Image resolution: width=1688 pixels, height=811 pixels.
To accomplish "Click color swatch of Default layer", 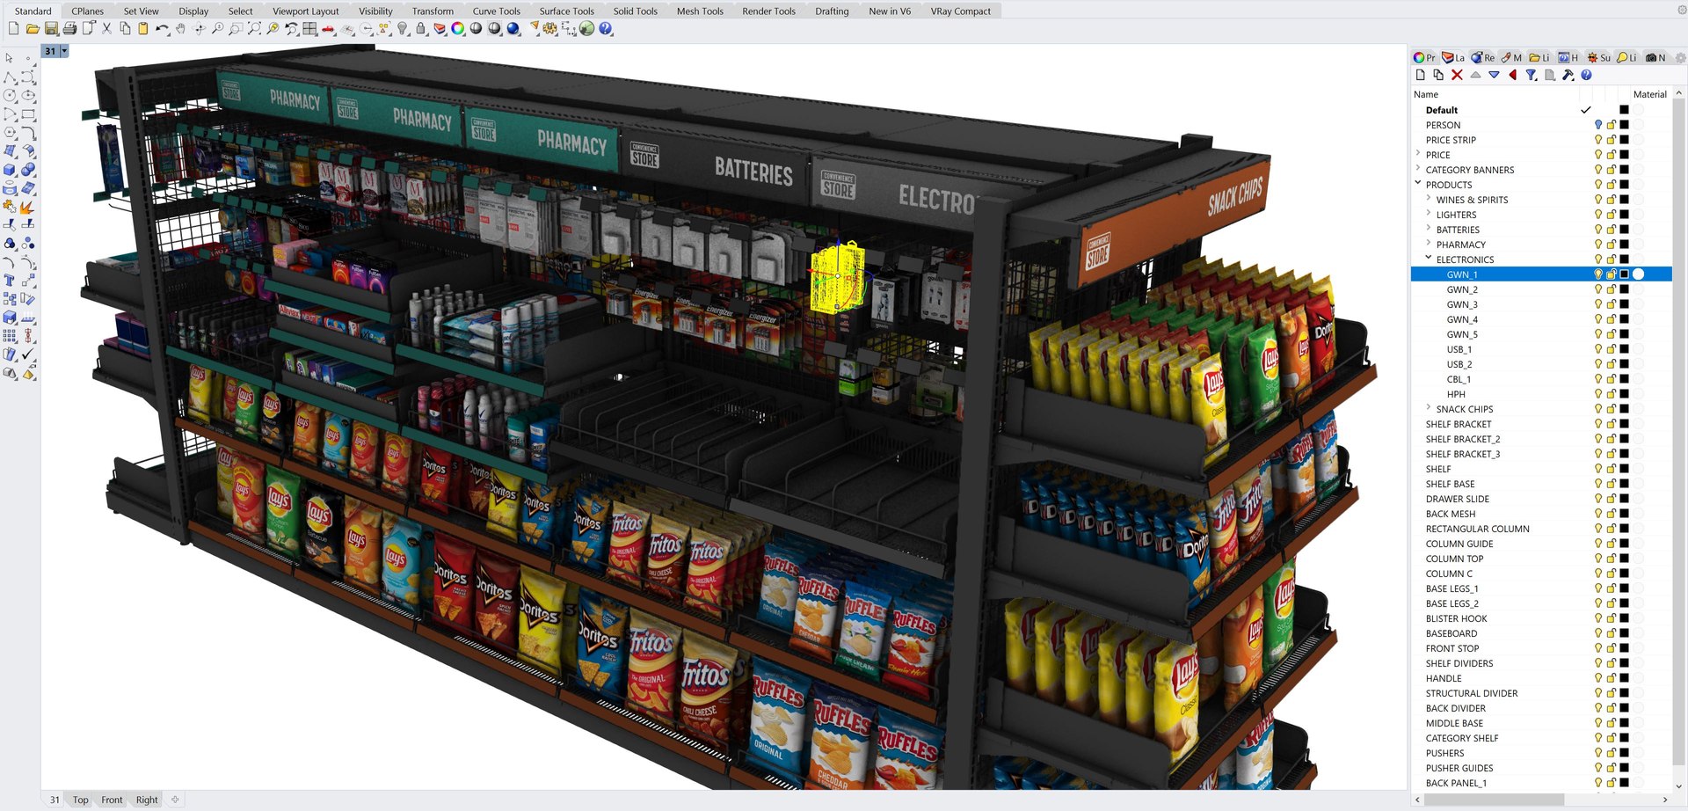I will coord(1625,110).
